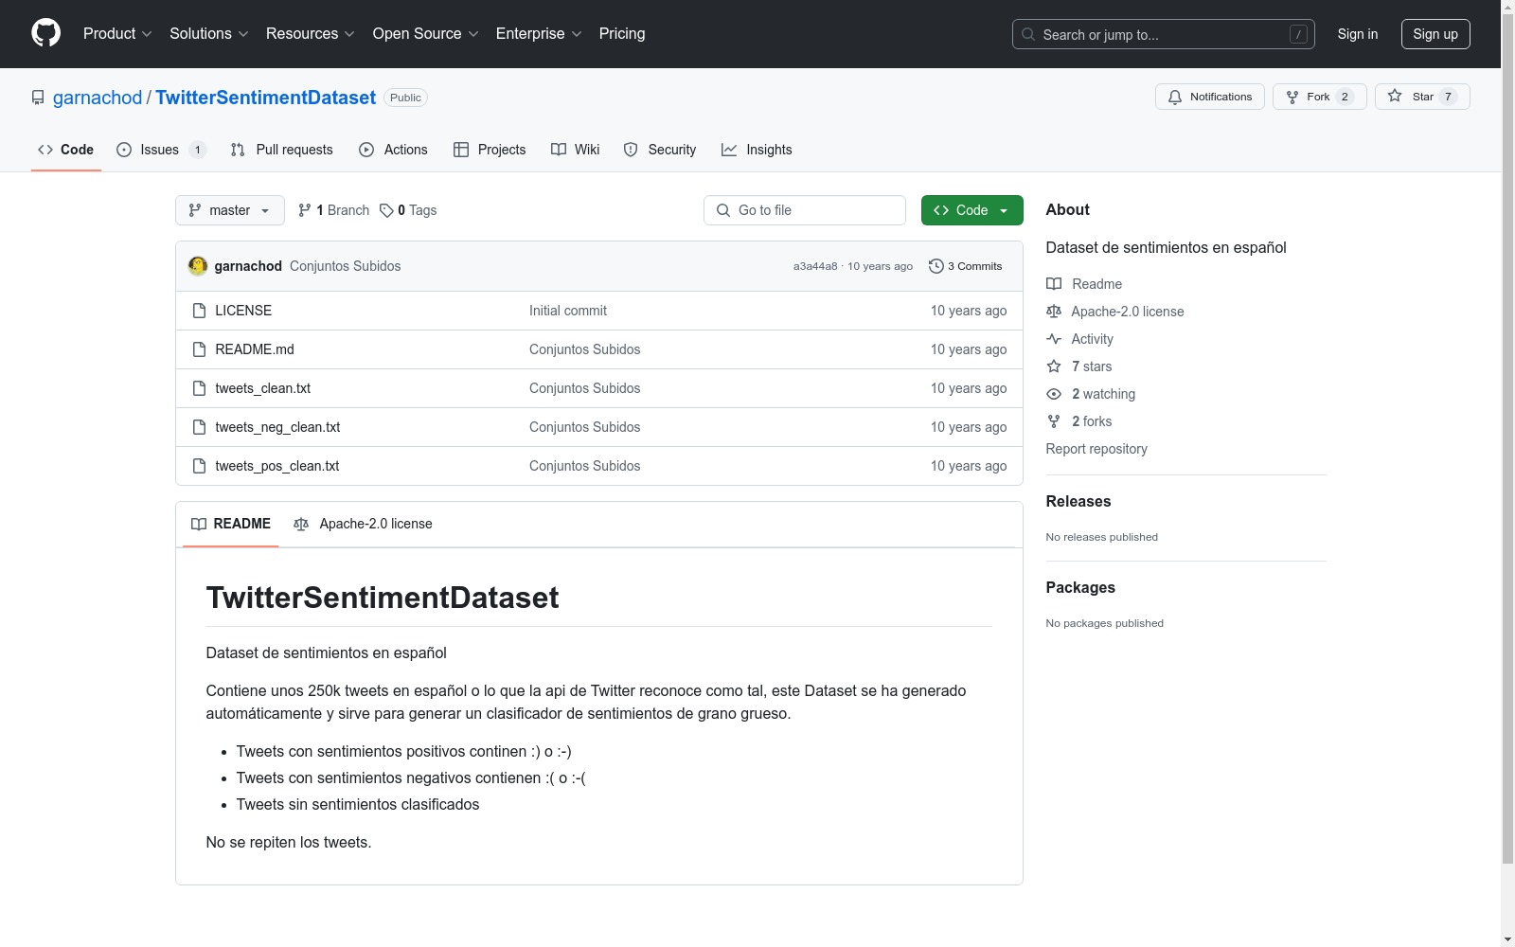Open the garnachod owner profile link

tap(98, 98)
